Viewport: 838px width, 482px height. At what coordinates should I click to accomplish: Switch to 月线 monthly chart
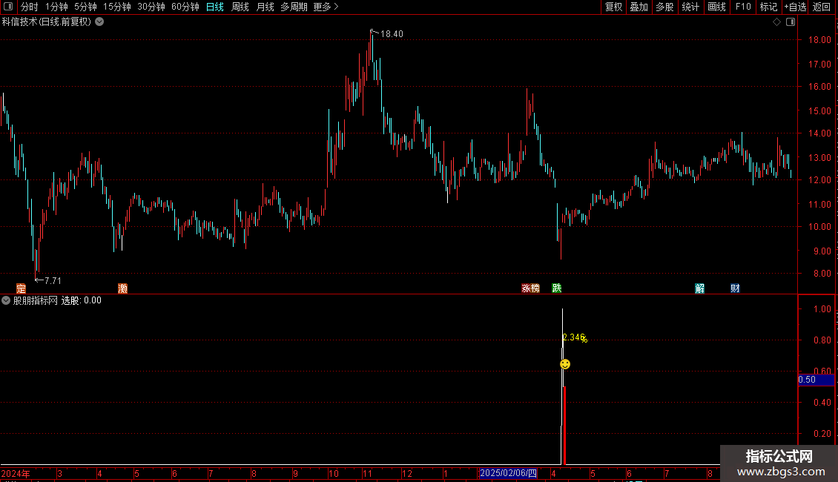click(265, 7)
